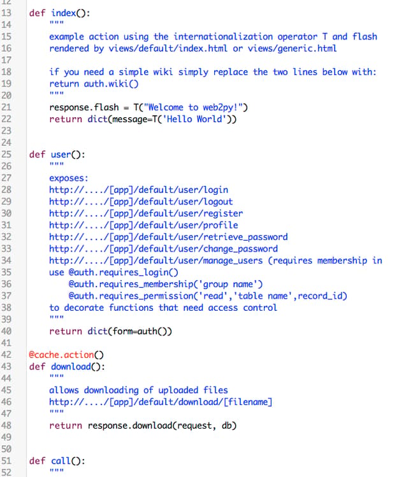413x477 pixels.
Task: Click line number 21 in gutter
Action: pyautogui.click(x=6, y=108)
